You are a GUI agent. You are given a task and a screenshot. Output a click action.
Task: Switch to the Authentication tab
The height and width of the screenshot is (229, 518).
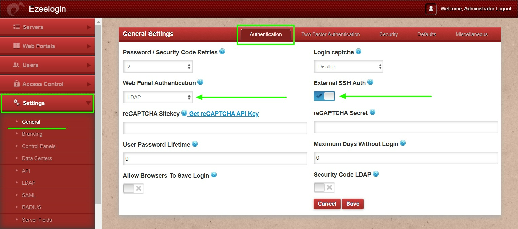[266, 34]
